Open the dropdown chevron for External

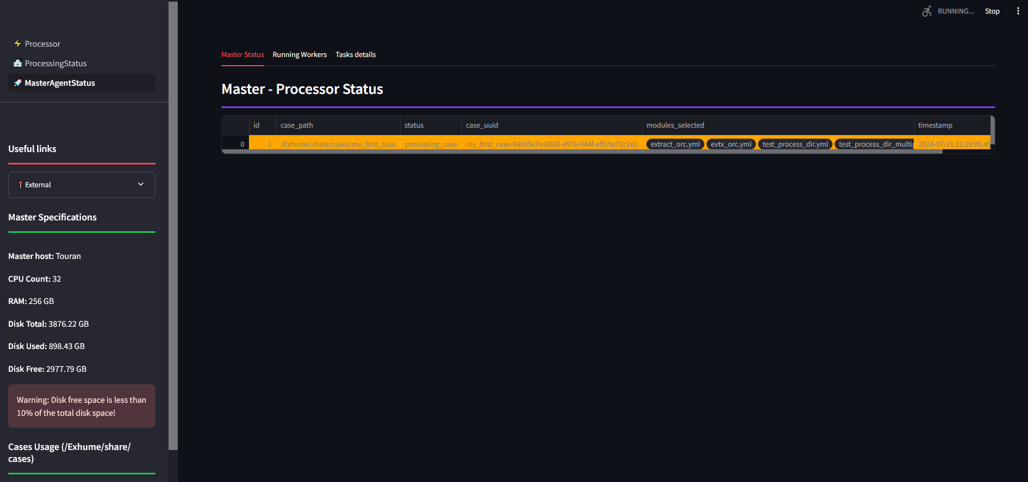(x=141, y=185)
